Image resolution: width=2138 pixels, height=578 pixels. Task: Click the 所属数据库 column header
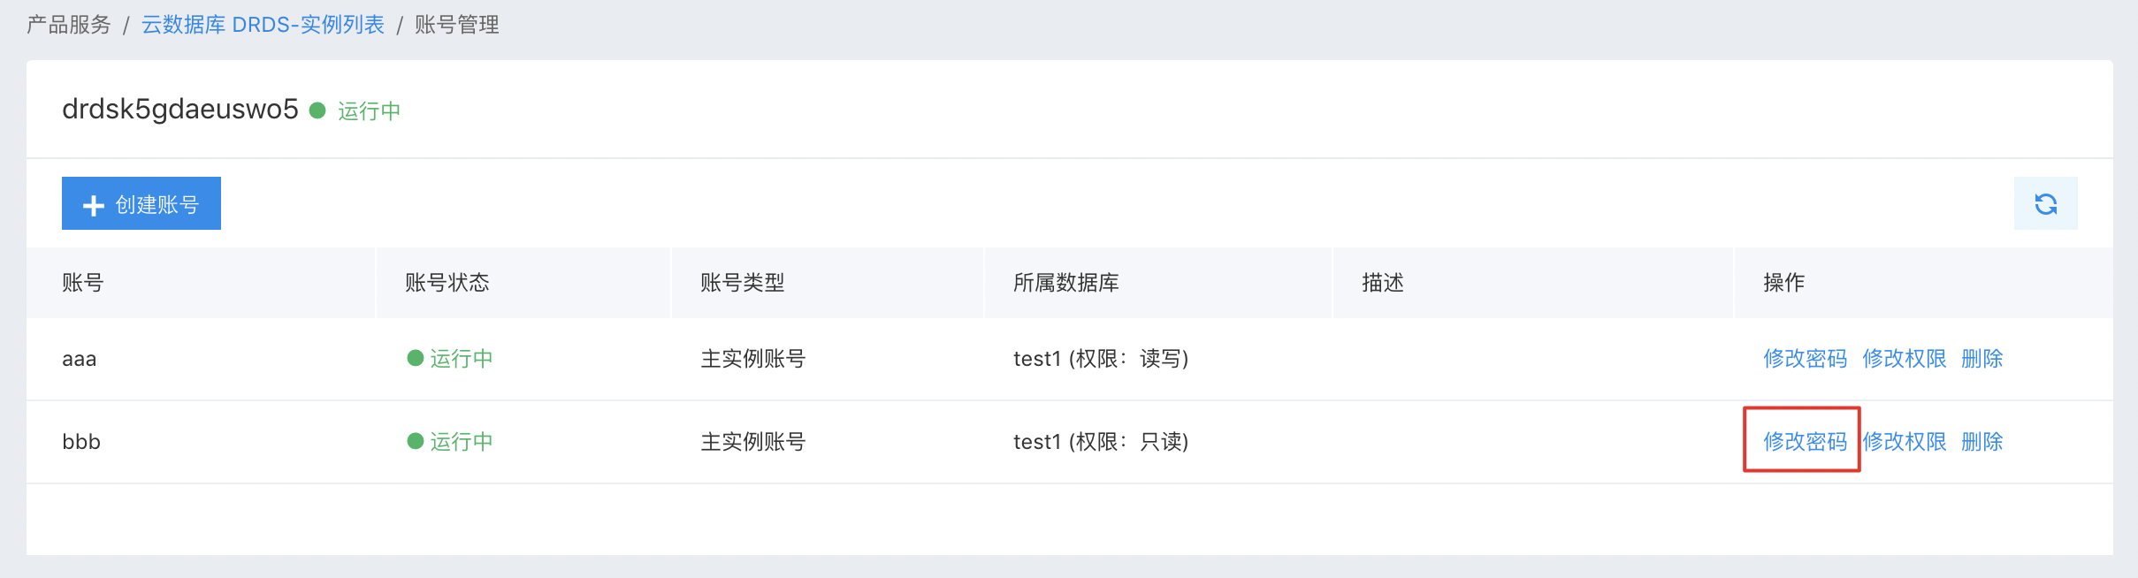(x=1066, y=283)
